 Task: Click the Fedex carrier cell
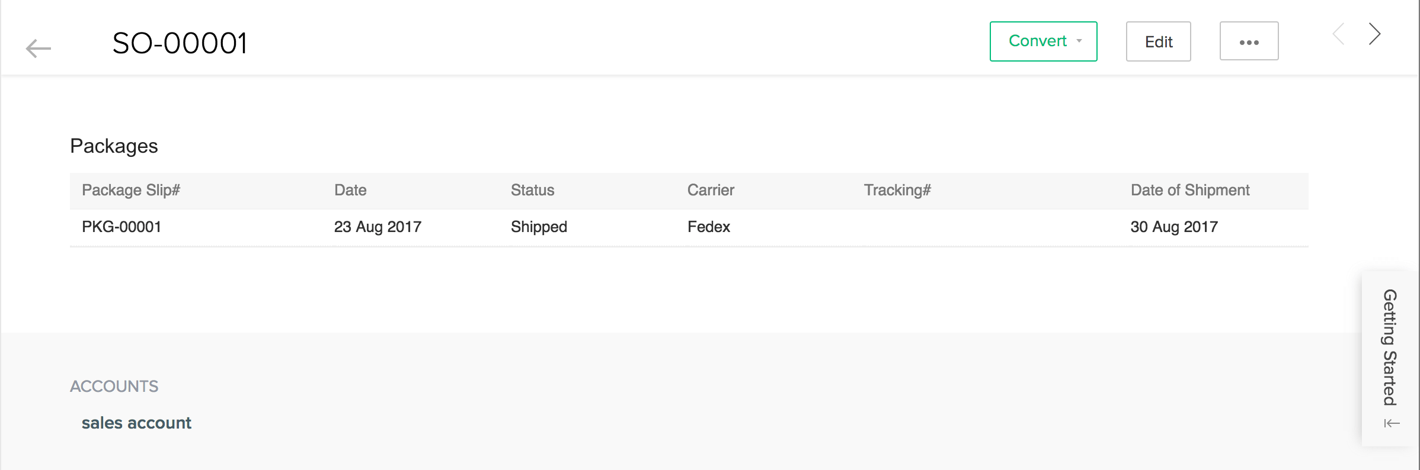(709, 227)
